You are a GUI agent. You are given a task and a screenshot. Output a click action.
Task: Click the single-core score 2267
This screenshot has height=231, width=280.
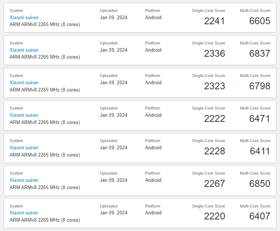pyautogui.click(x=214, y=184)
